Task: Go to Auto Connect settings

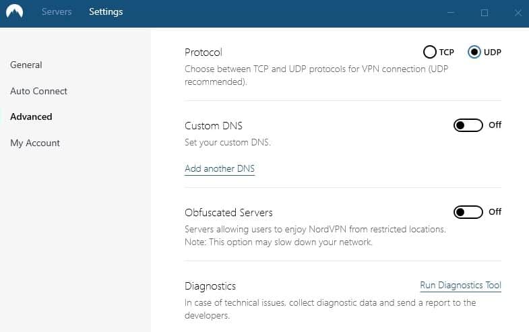Action: click(x=38, y=91)
